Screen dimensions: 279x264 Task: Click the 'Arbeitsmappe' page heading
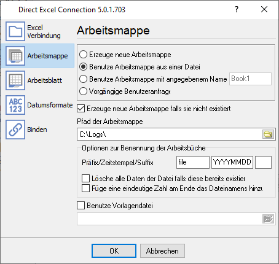point(113,31)
